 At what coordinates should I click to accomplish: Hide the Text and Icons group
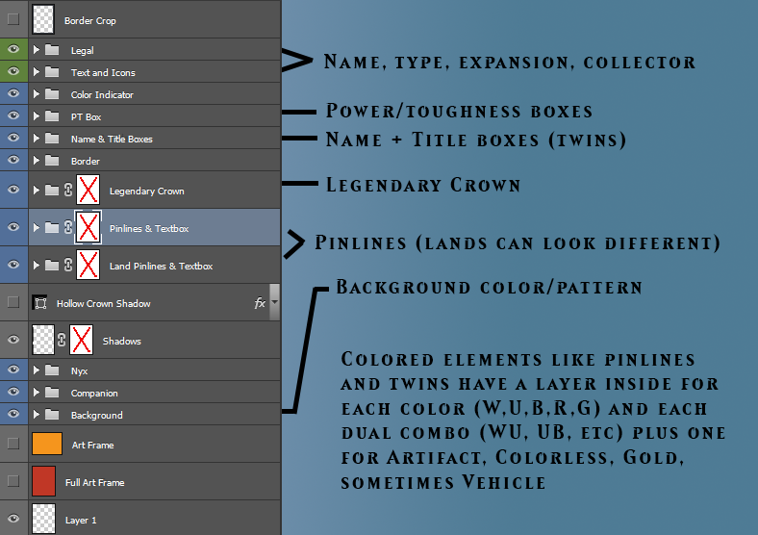[x=13, y=71]
